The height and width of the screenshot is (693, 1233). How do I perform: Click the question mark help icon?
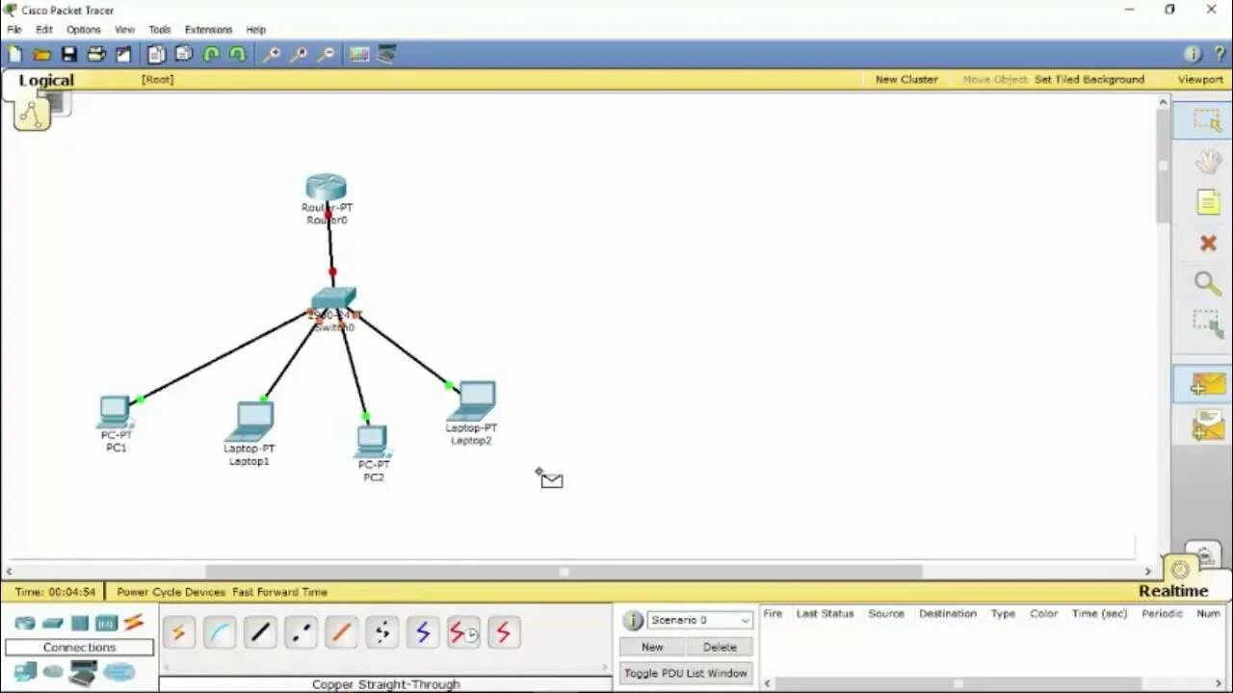[x=1219, y=55]
